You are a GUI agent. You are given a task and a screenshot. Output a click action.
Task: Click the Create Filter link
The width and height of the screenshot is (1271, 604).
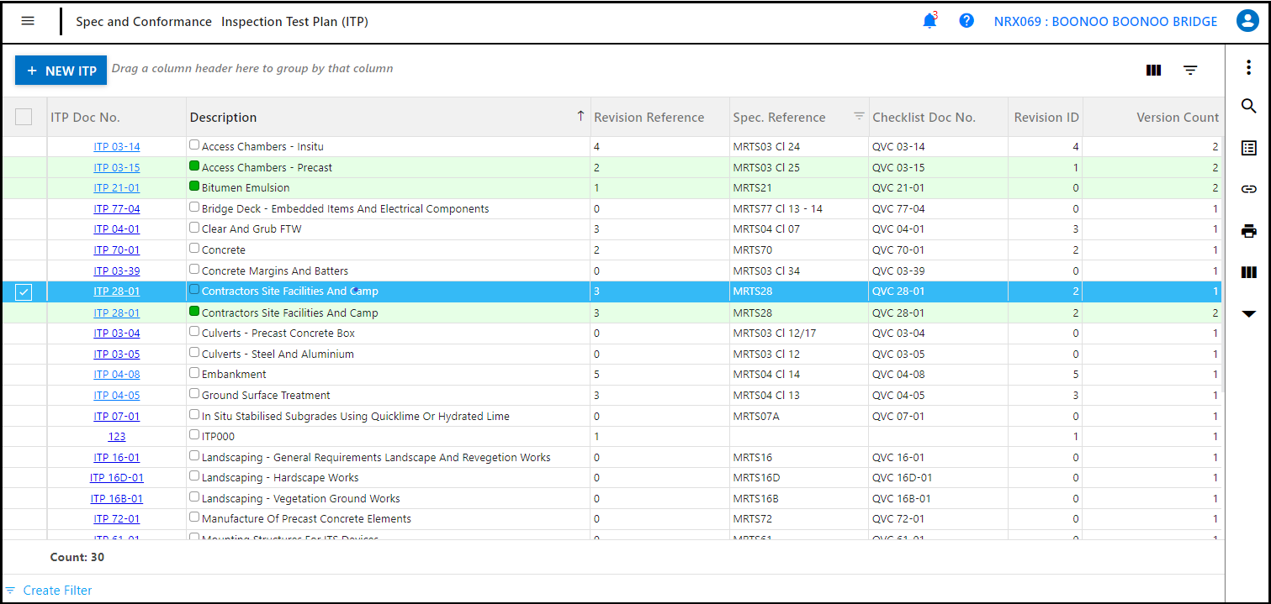[57, 591]
